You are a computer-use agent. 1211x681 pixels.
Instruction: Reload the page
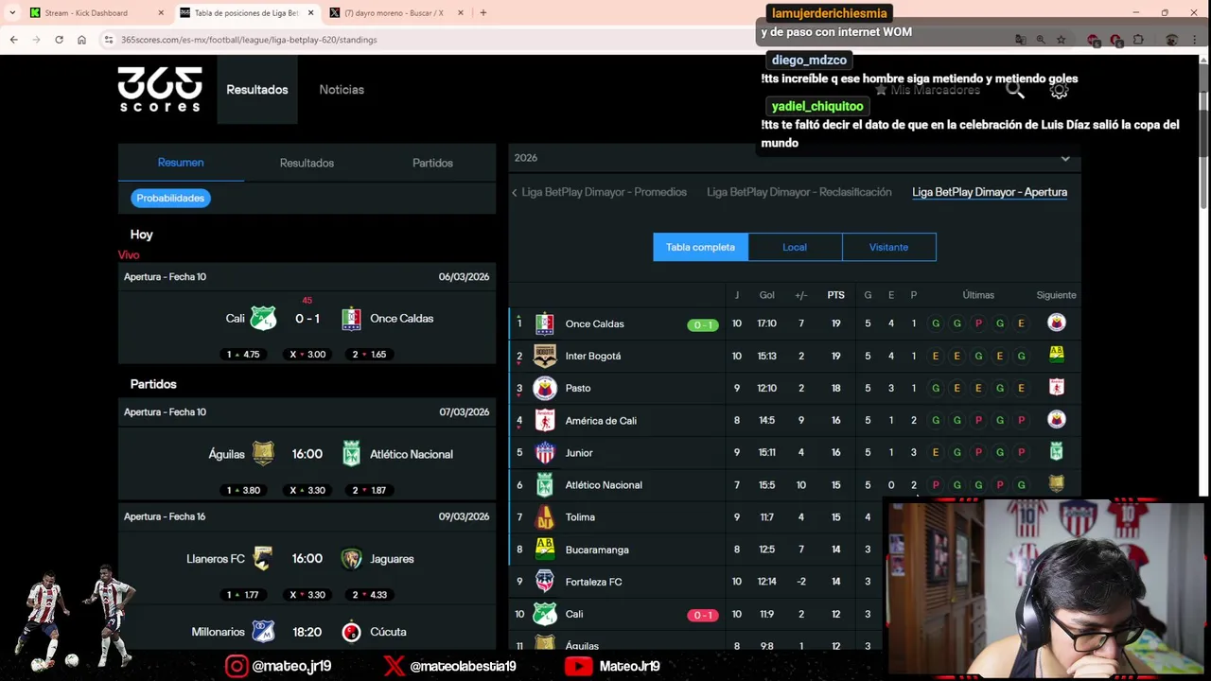coord(59,40)
